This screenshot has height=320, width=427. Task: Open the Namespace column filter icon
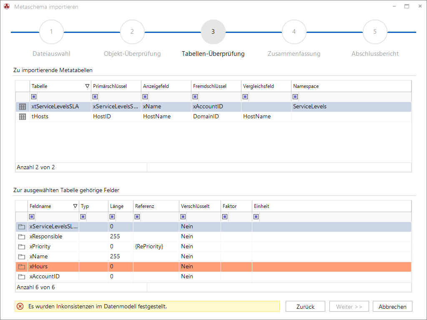point(295,97)
